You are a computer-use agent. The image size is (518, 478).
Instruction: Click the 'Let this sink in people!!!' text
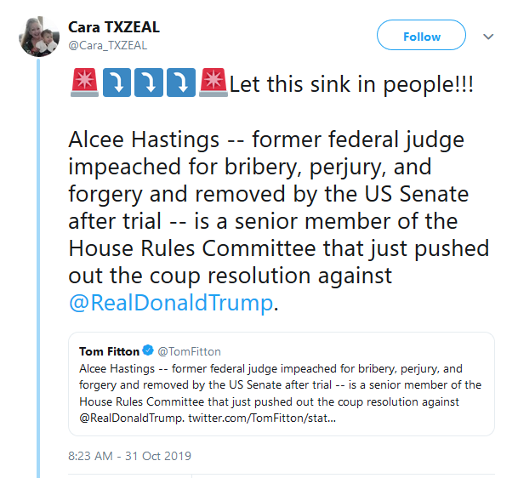[351, 86]
